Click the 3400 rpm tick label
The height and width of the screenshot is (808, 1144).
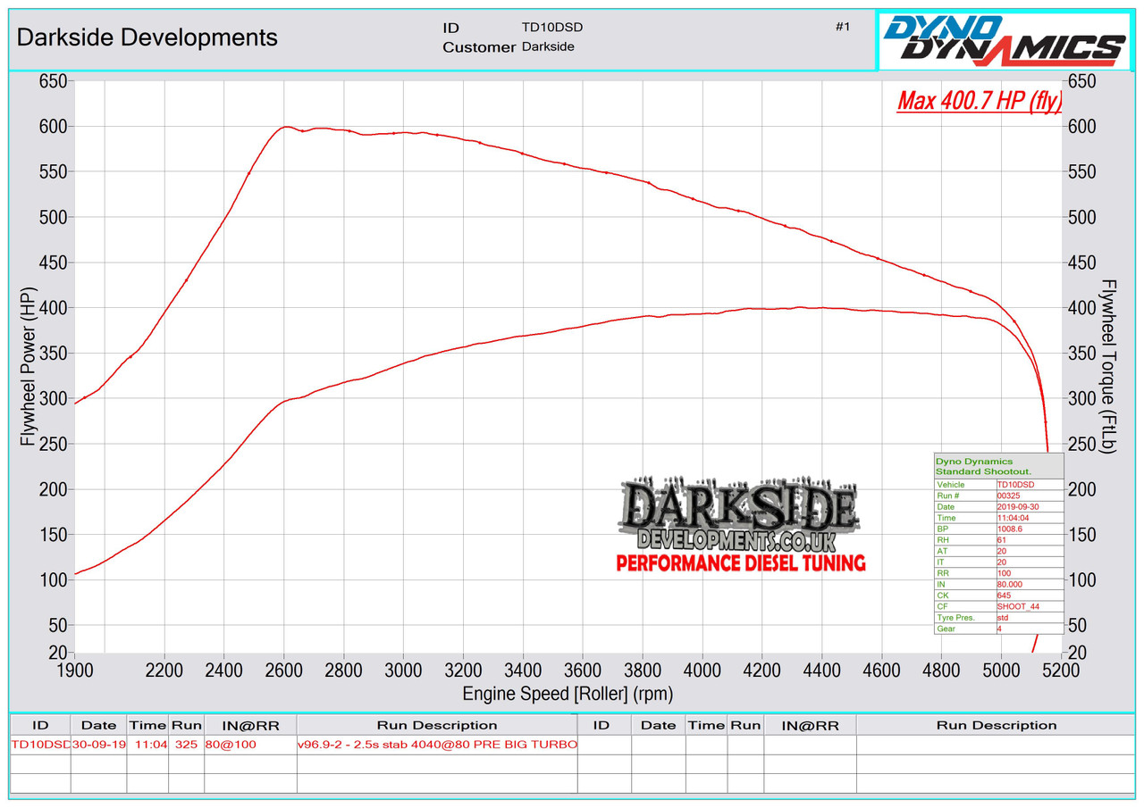[524, 669]
